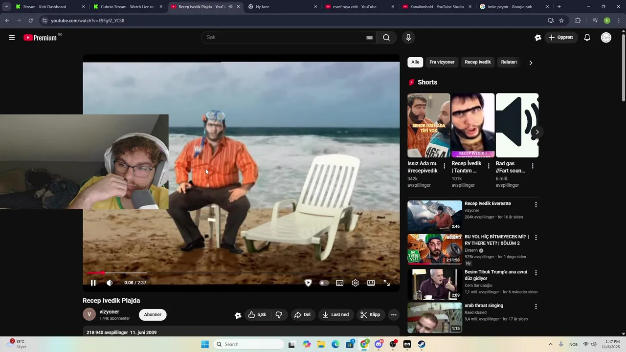
Task: Go to YouTube Premium home logo
Action: [40, 38]
